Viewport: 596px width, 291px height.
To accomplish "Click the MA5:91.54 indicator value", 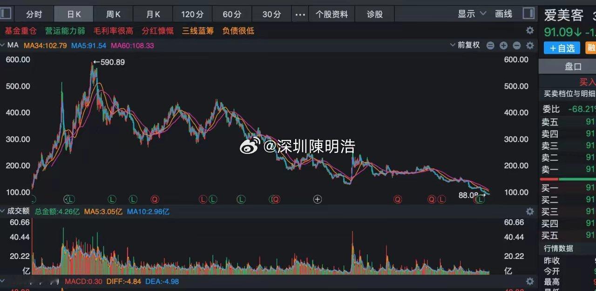I will click(89, 46).
